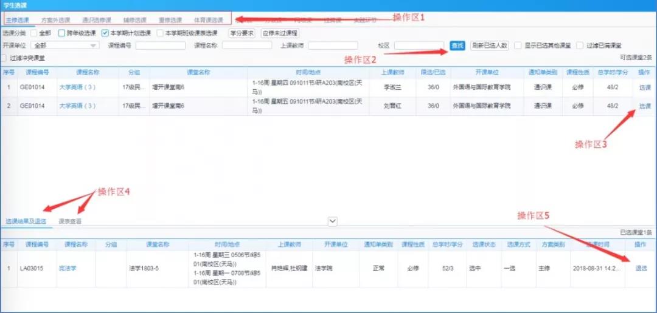The width and height of the screenshot is (657, 313).
Task: Switch to 课表查看 tab
Action: 70,221
